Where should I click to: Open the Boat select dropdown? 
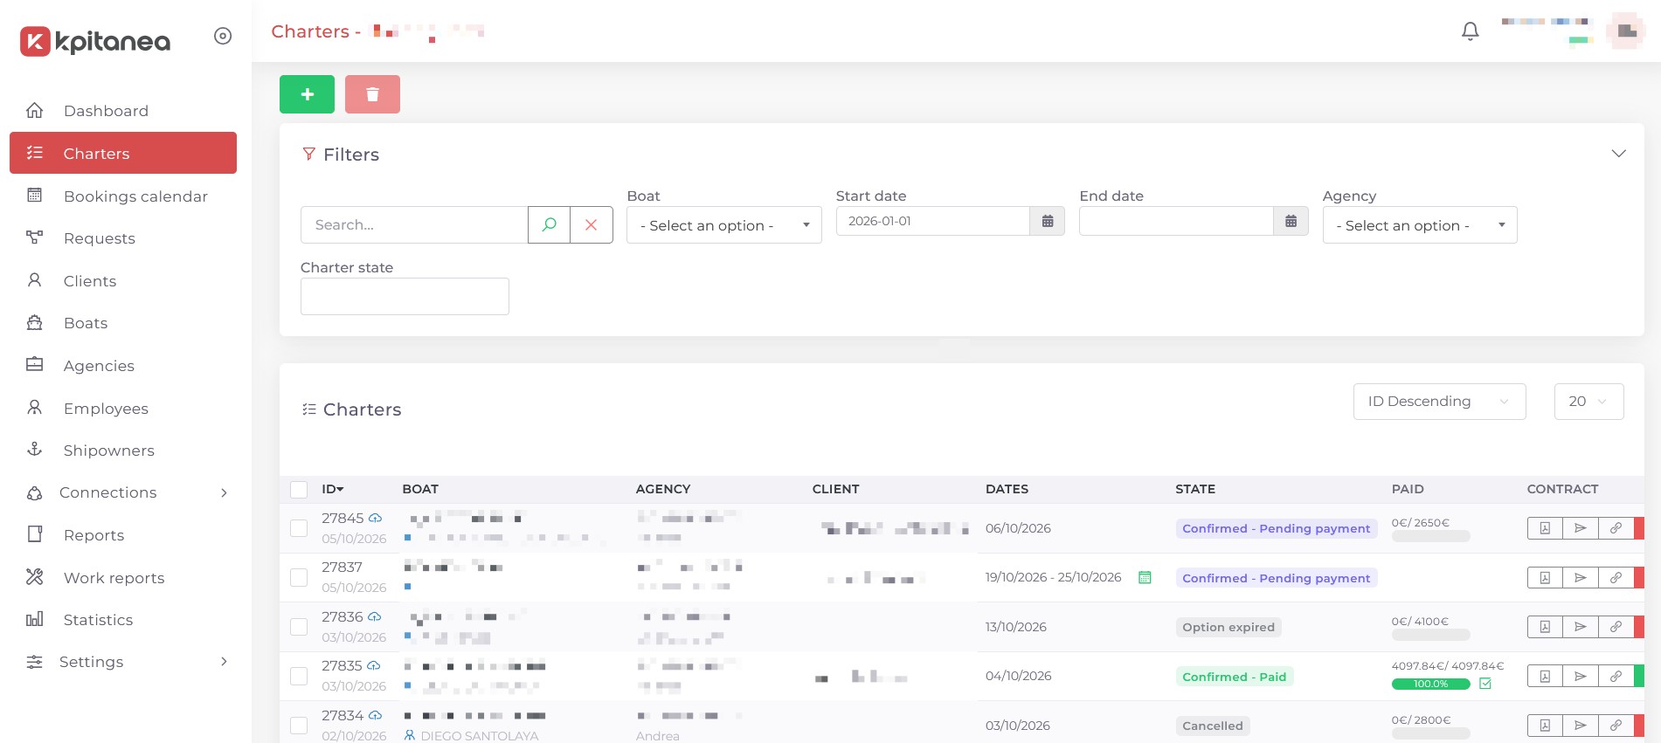(x=724, y=224)
